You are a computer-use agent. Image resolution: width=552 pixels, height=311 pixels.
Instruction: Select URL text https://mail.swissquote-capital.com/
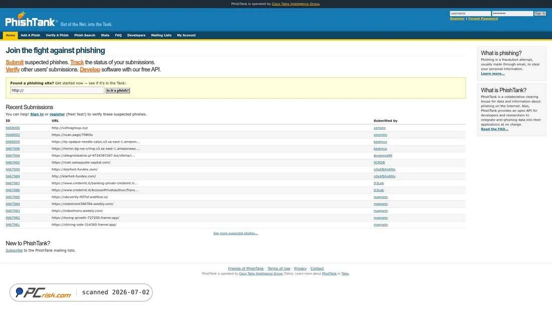tap(81, 163)
